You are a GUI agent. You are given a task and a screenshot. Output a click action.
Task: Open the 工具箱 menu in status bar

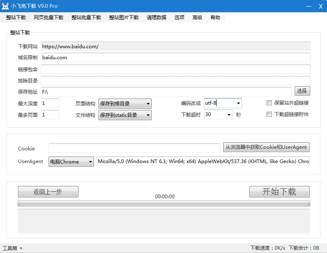(x=12, y=248)
